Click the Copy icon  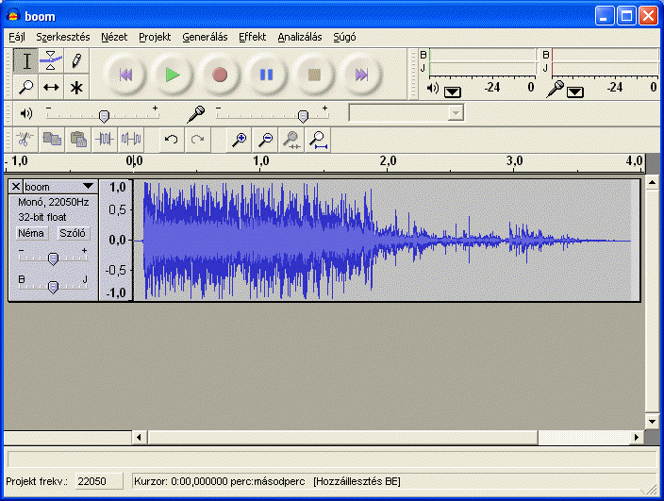[52, 139]
